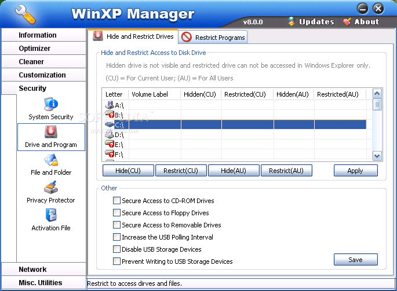
Task: Click the Volume Label column header
Action: pos(154,94)
